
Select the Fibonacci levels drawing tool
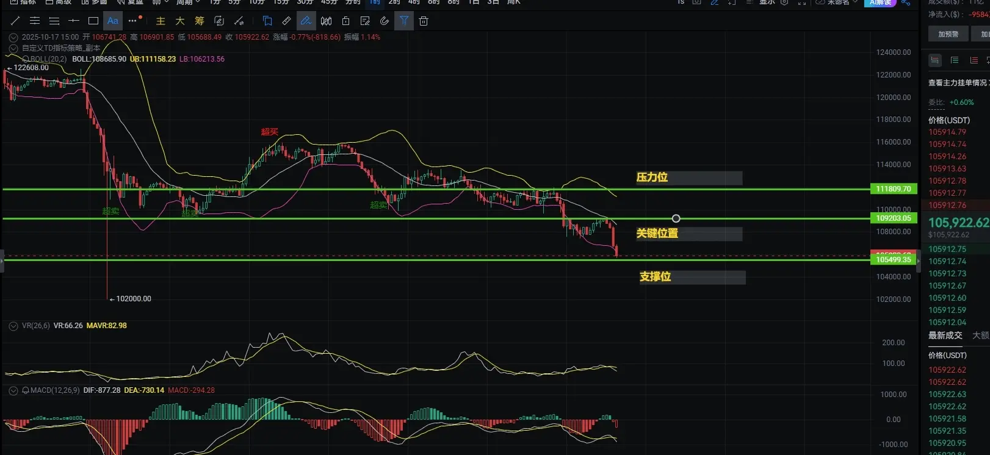point(54,21)
